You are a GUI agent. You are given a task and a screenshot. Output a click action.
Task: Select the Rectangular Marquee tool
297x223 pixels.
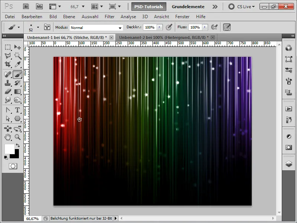point(8,47)
